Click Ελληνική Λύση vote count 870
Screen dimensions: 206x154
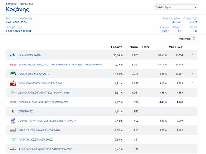136,102
